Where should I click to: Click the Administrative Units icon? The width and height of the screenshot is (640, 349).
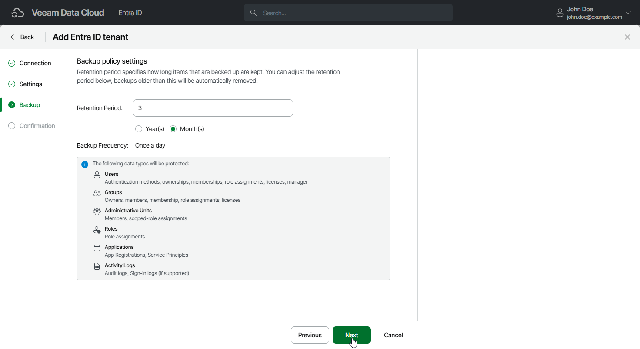97,211
